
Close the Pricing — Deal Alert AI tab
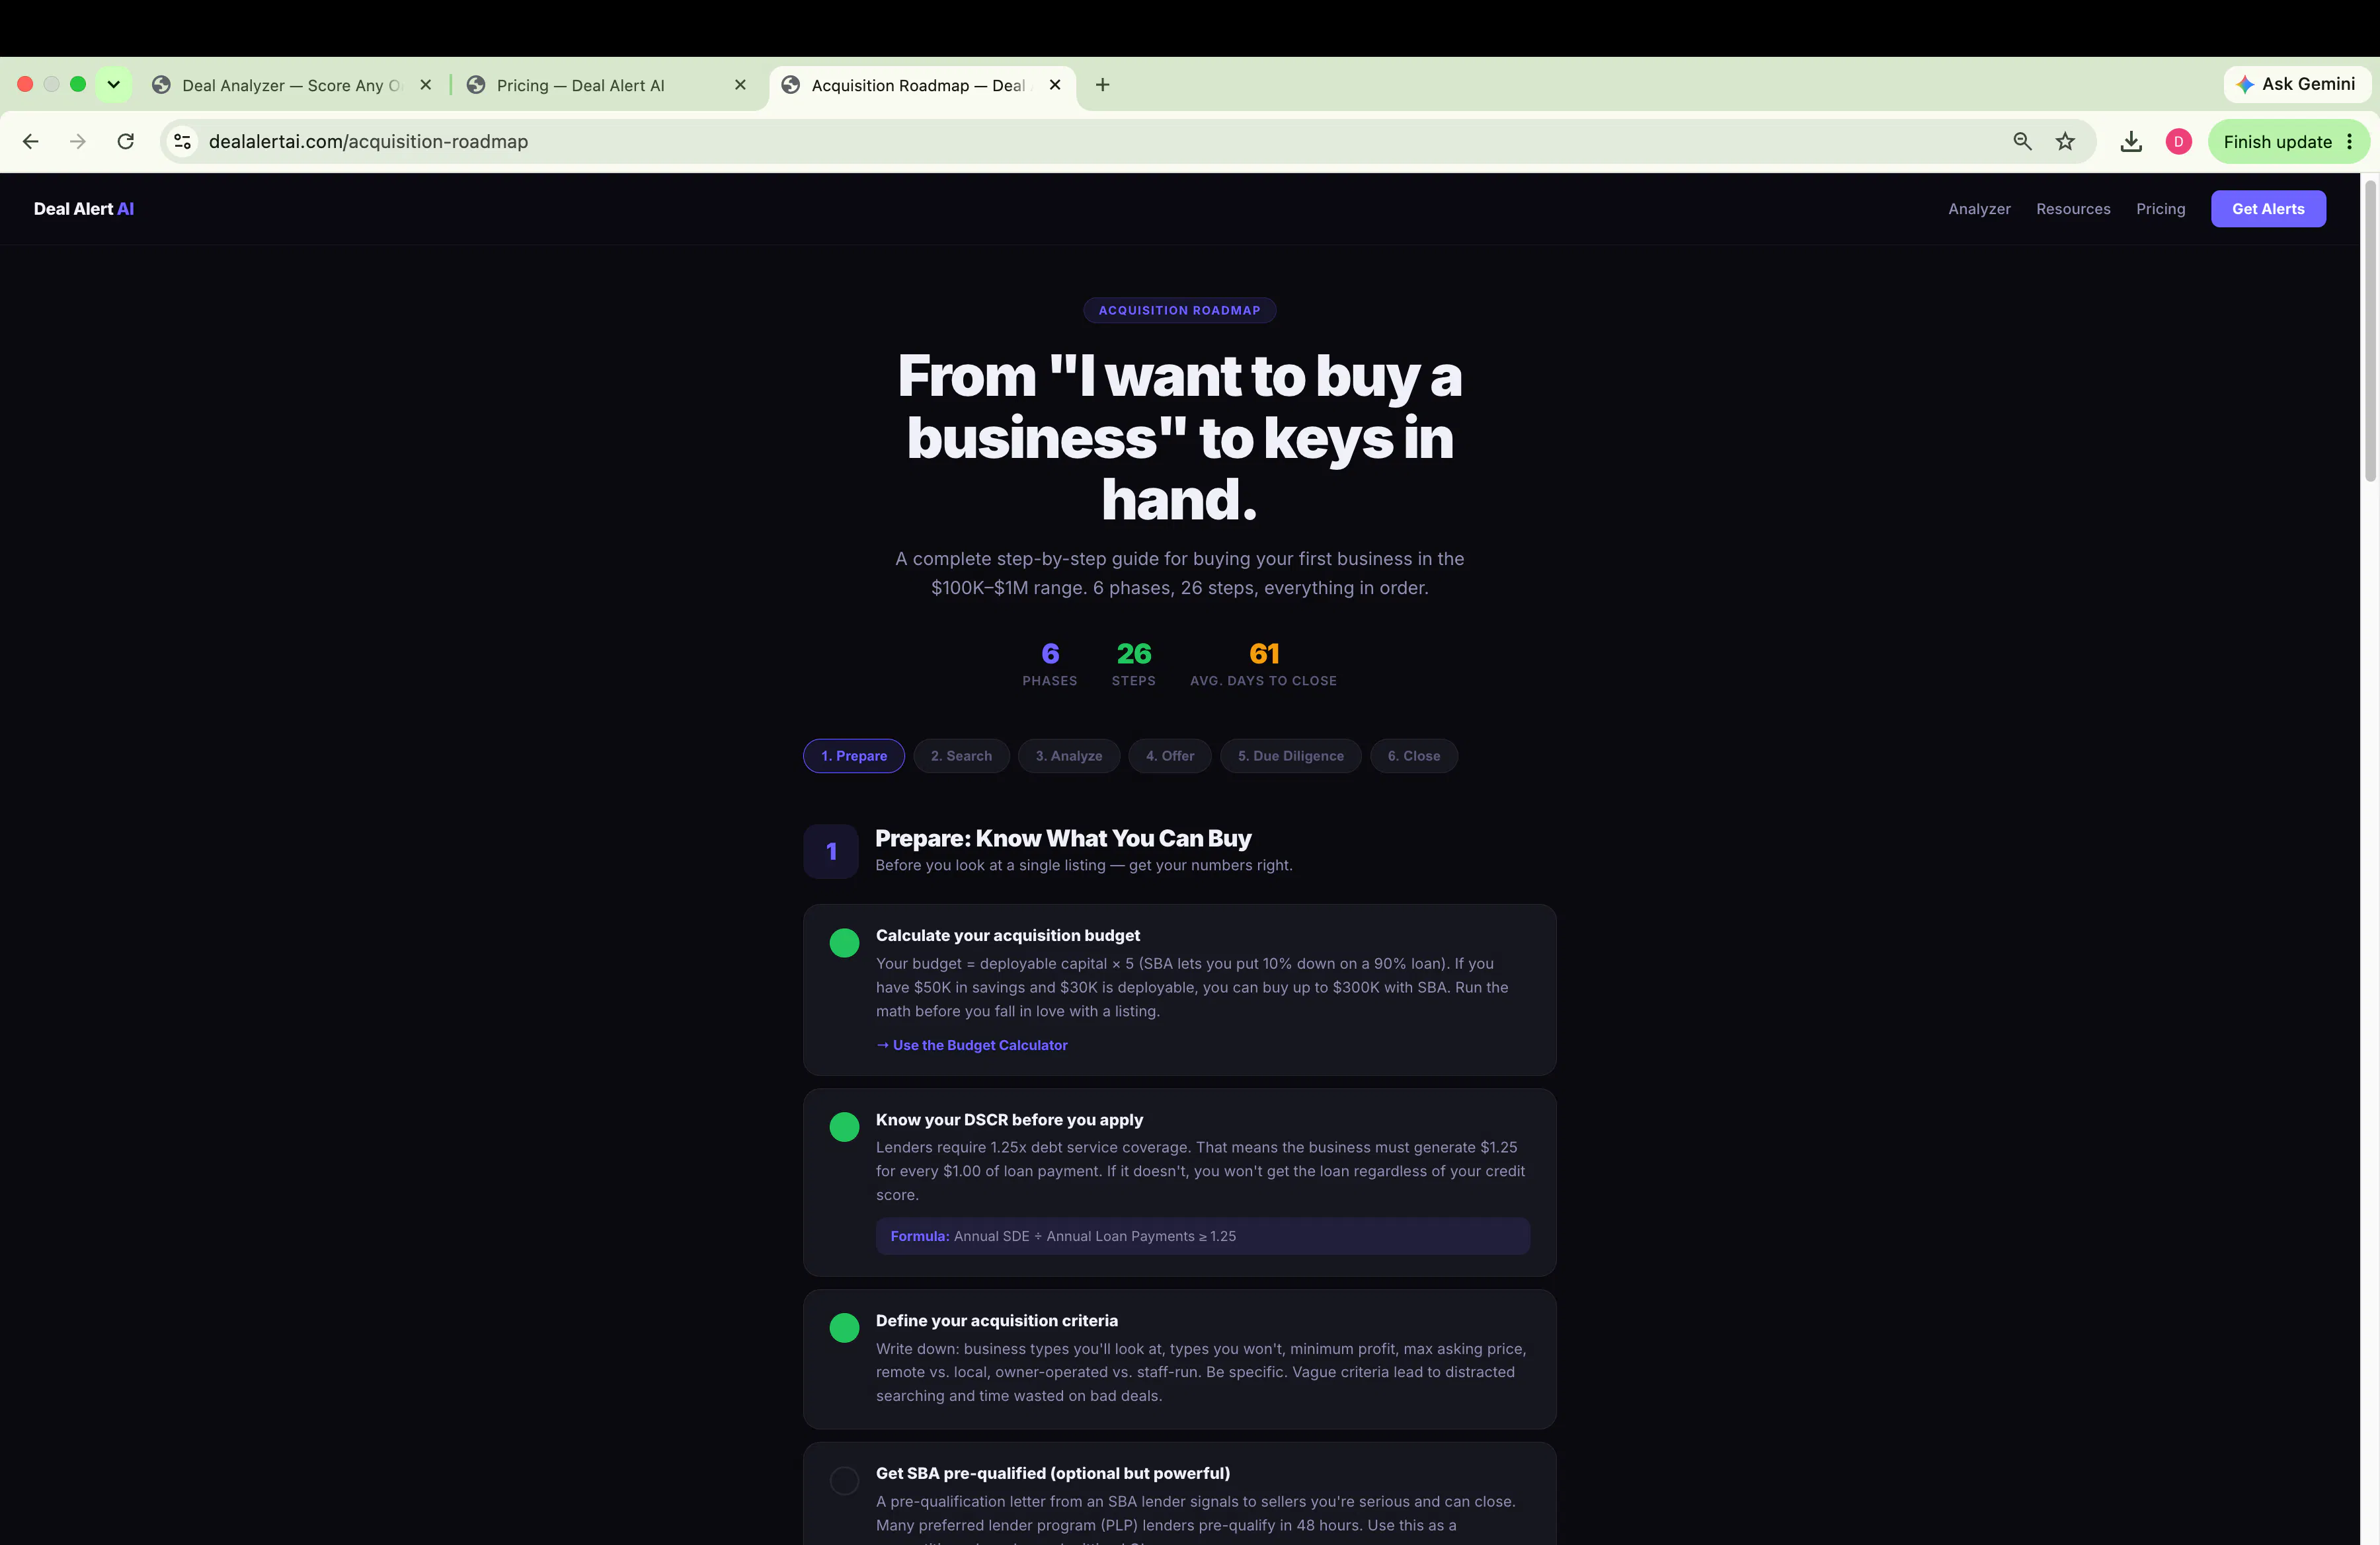coord(740,85)
